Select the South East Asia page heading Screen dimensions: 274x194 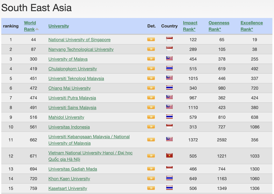pyautogui.click(x=36, y=8)
